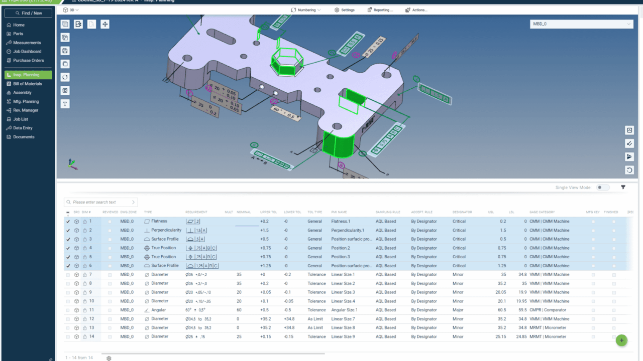Viewport: 643px width, 361px height.
Task: Click the 'Major' designator cell
Action: pos(458,310)
